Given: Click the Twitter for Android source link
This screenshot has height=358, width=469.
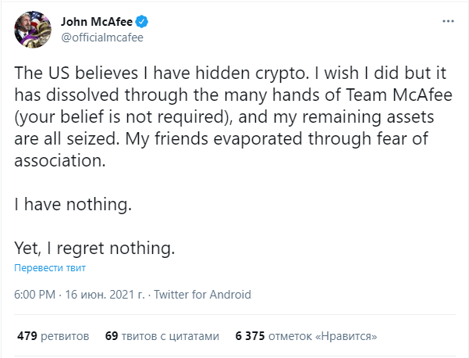Looking at the screenshot, I should pyautogui.click(x=202, y=295).
